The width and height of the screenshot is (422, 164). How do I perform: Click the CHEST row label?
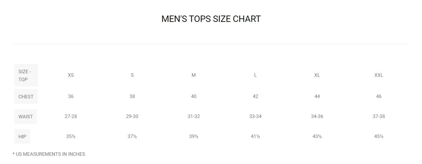[26, 97]
